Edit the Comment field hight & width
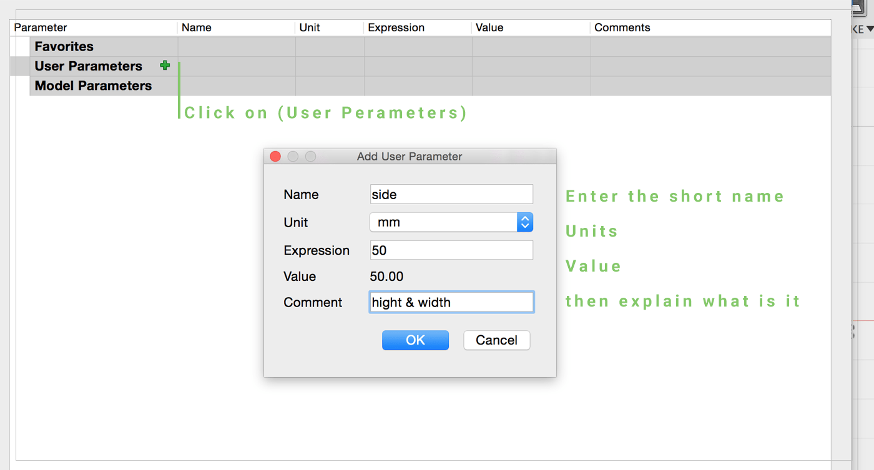 451,302
